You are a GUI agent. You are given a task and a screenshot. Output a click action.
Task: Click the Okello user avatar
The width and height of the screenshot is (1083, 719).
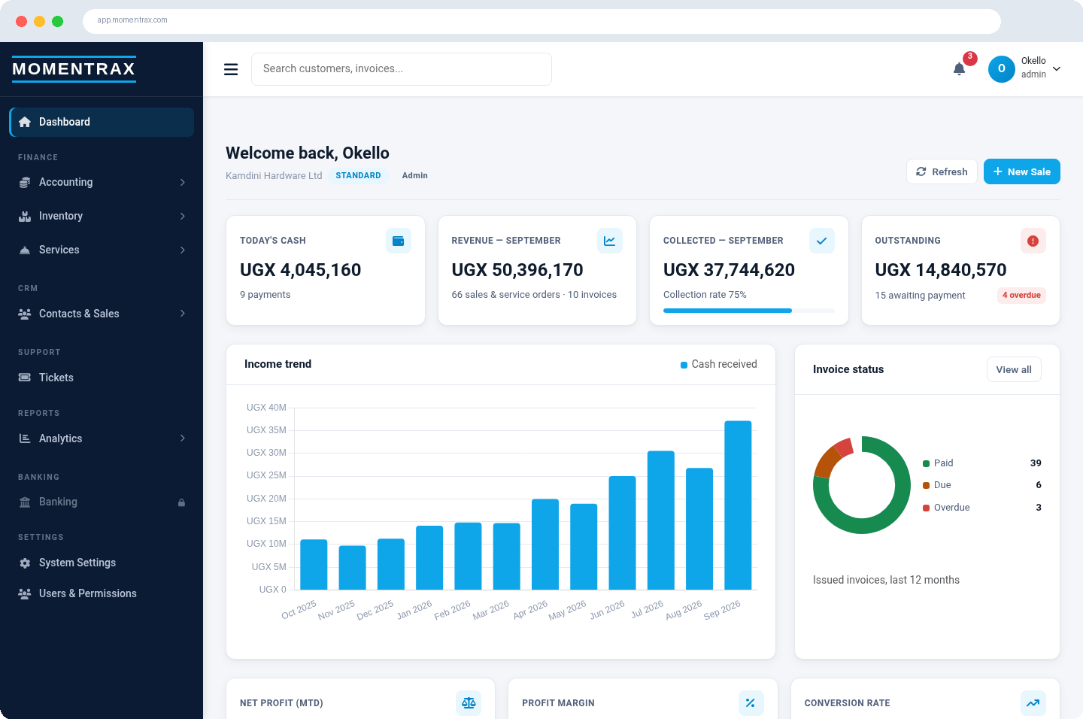coord(1001,68)
